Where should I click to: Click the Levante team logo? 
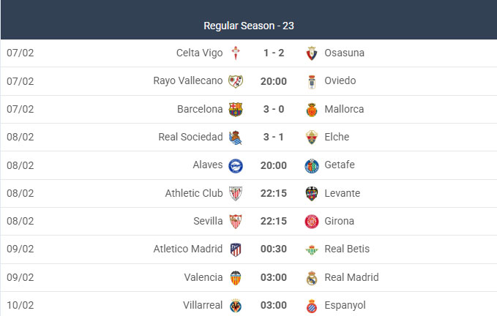[312, 194]
